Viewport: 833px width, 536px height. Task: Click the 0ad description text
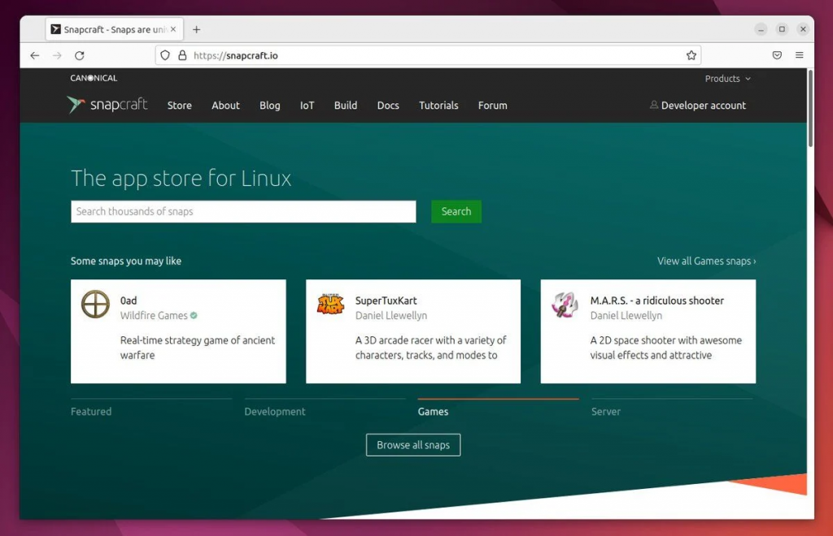click(198, 348)
